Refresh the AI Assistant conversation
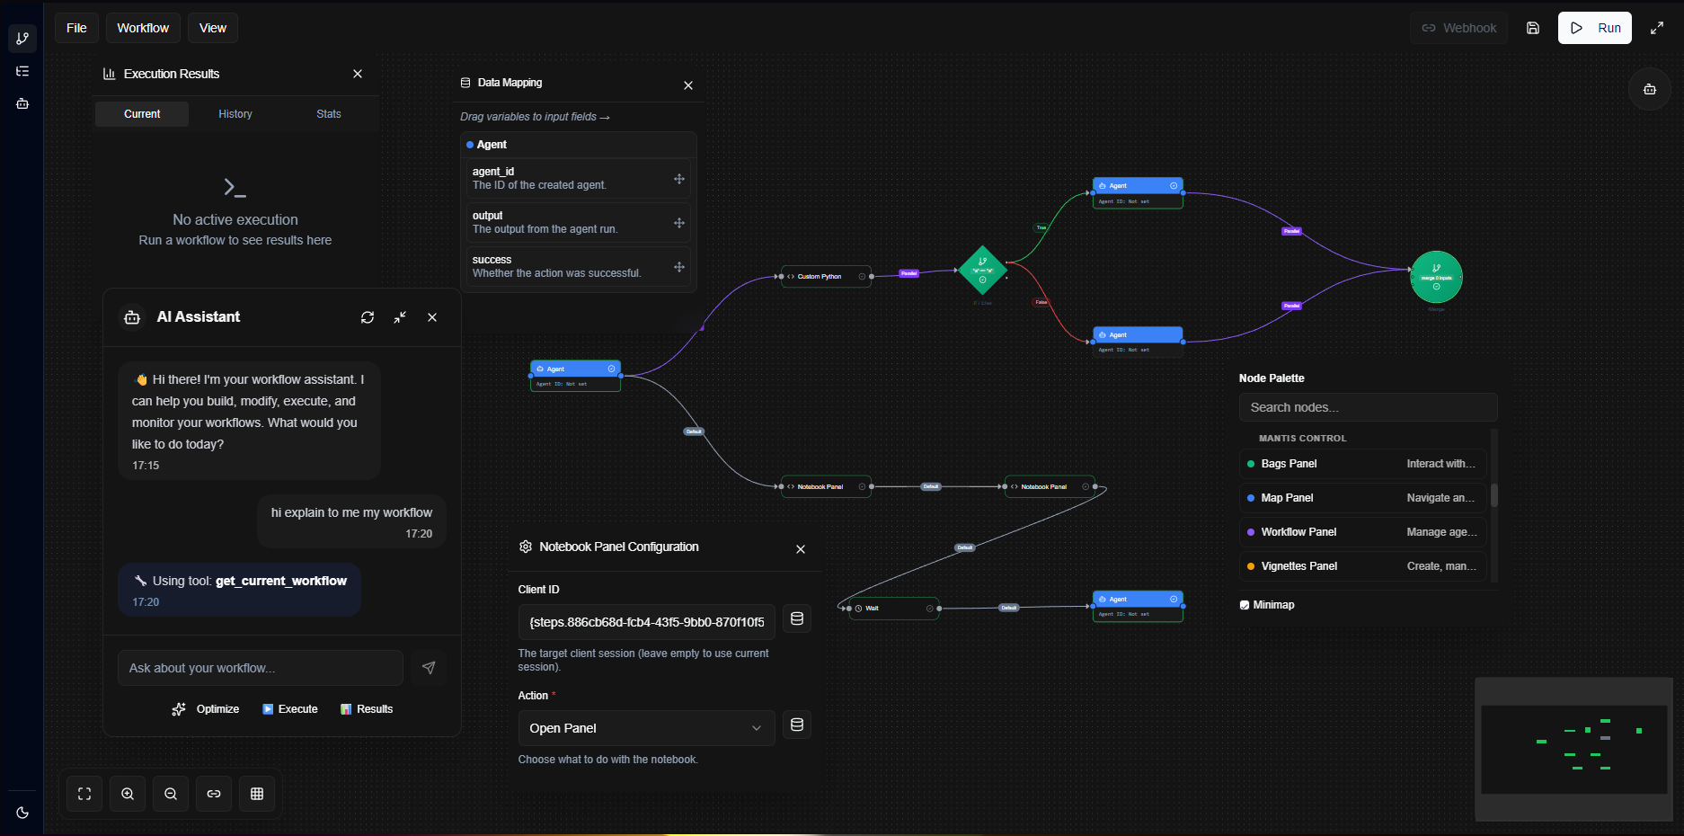The width and height of the screenshot is (1684, 836). (367, 317)
